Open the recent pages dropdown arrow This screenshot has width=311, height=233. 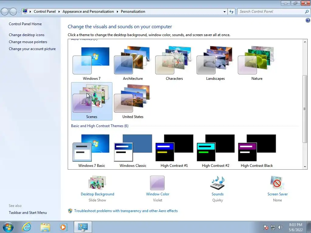click(x=19, y=12)
